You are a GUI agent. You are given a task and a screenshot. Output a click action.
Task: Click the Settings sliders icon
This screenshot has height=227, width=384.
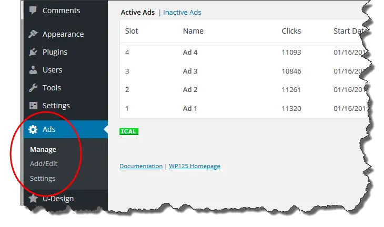click(33, 106)
